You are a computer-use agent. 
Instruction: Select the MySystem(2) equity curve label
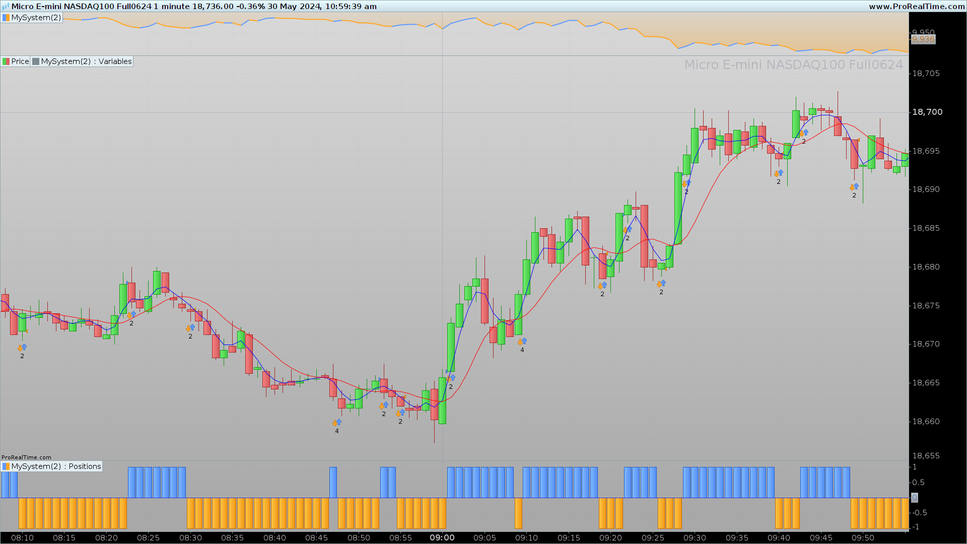tap(36, 18)
